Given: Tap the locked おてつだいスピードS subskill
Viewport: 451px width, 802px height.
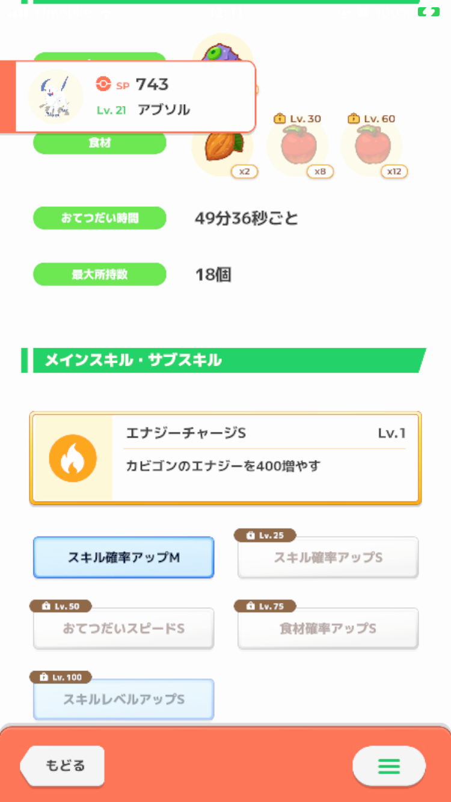Looking at the screenshot, I should click(123, 629).
